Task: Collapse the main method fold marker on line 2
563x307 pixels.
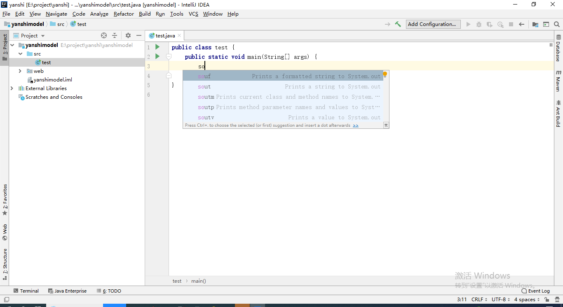Action: 169,56
